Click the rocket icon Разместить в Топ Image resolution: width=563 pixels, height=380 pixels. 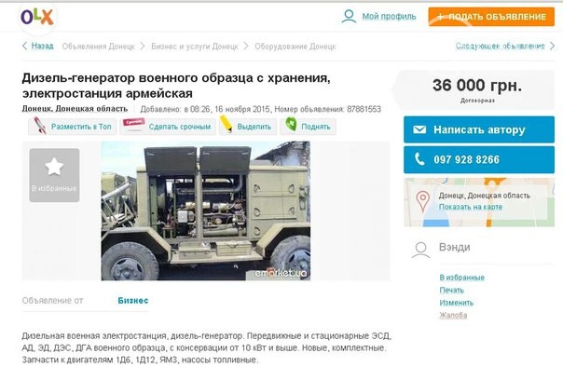[x=40, y=126]
